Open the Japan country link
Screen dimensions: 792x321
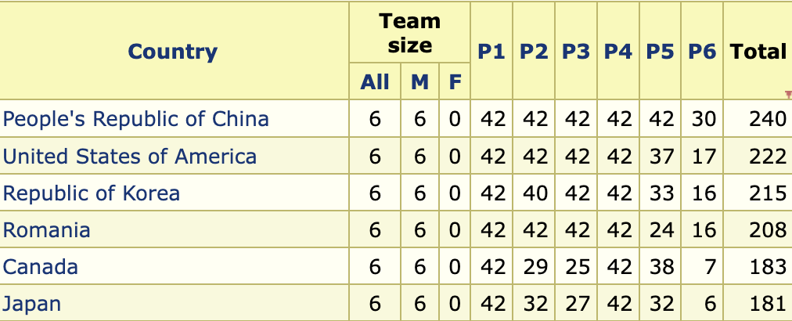(x=32, y=304)
